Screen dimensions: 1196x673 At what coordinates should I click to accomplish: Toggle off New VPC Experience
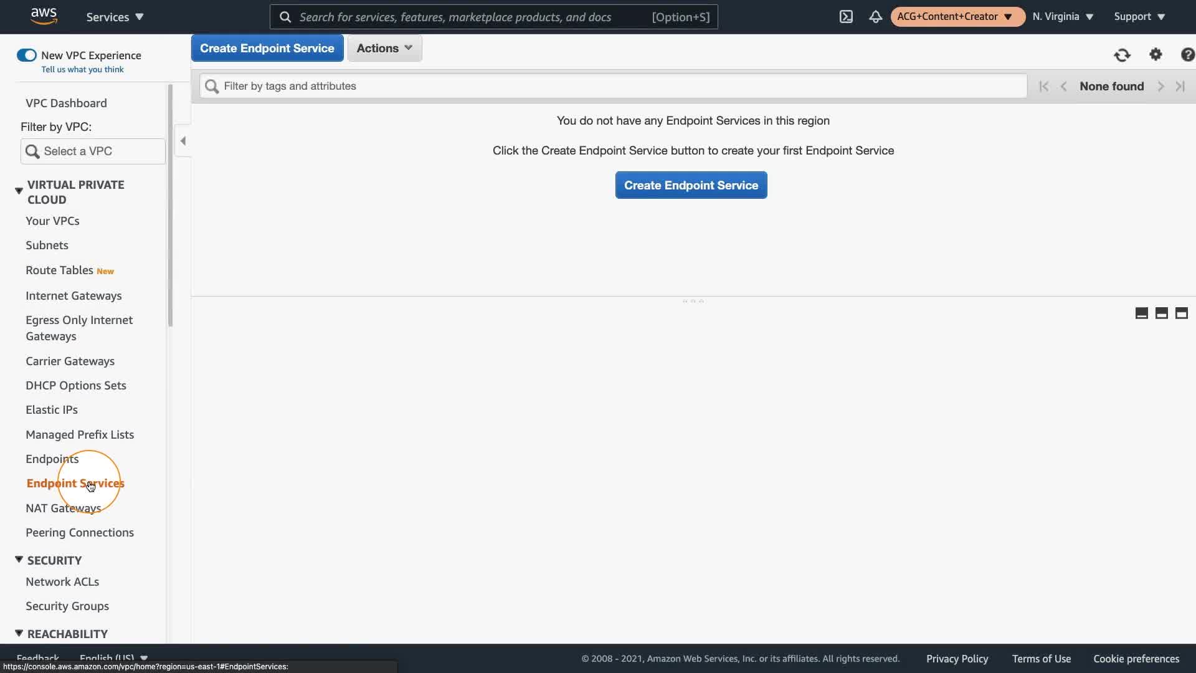click(27, 55)
